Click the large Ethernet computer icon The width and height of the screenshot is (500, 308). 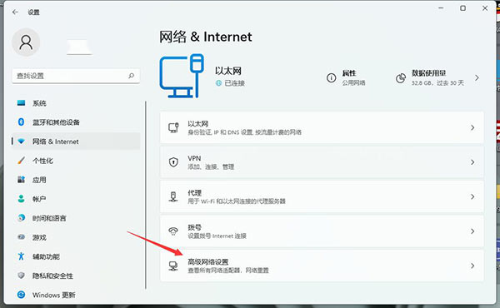pos(182,76)
